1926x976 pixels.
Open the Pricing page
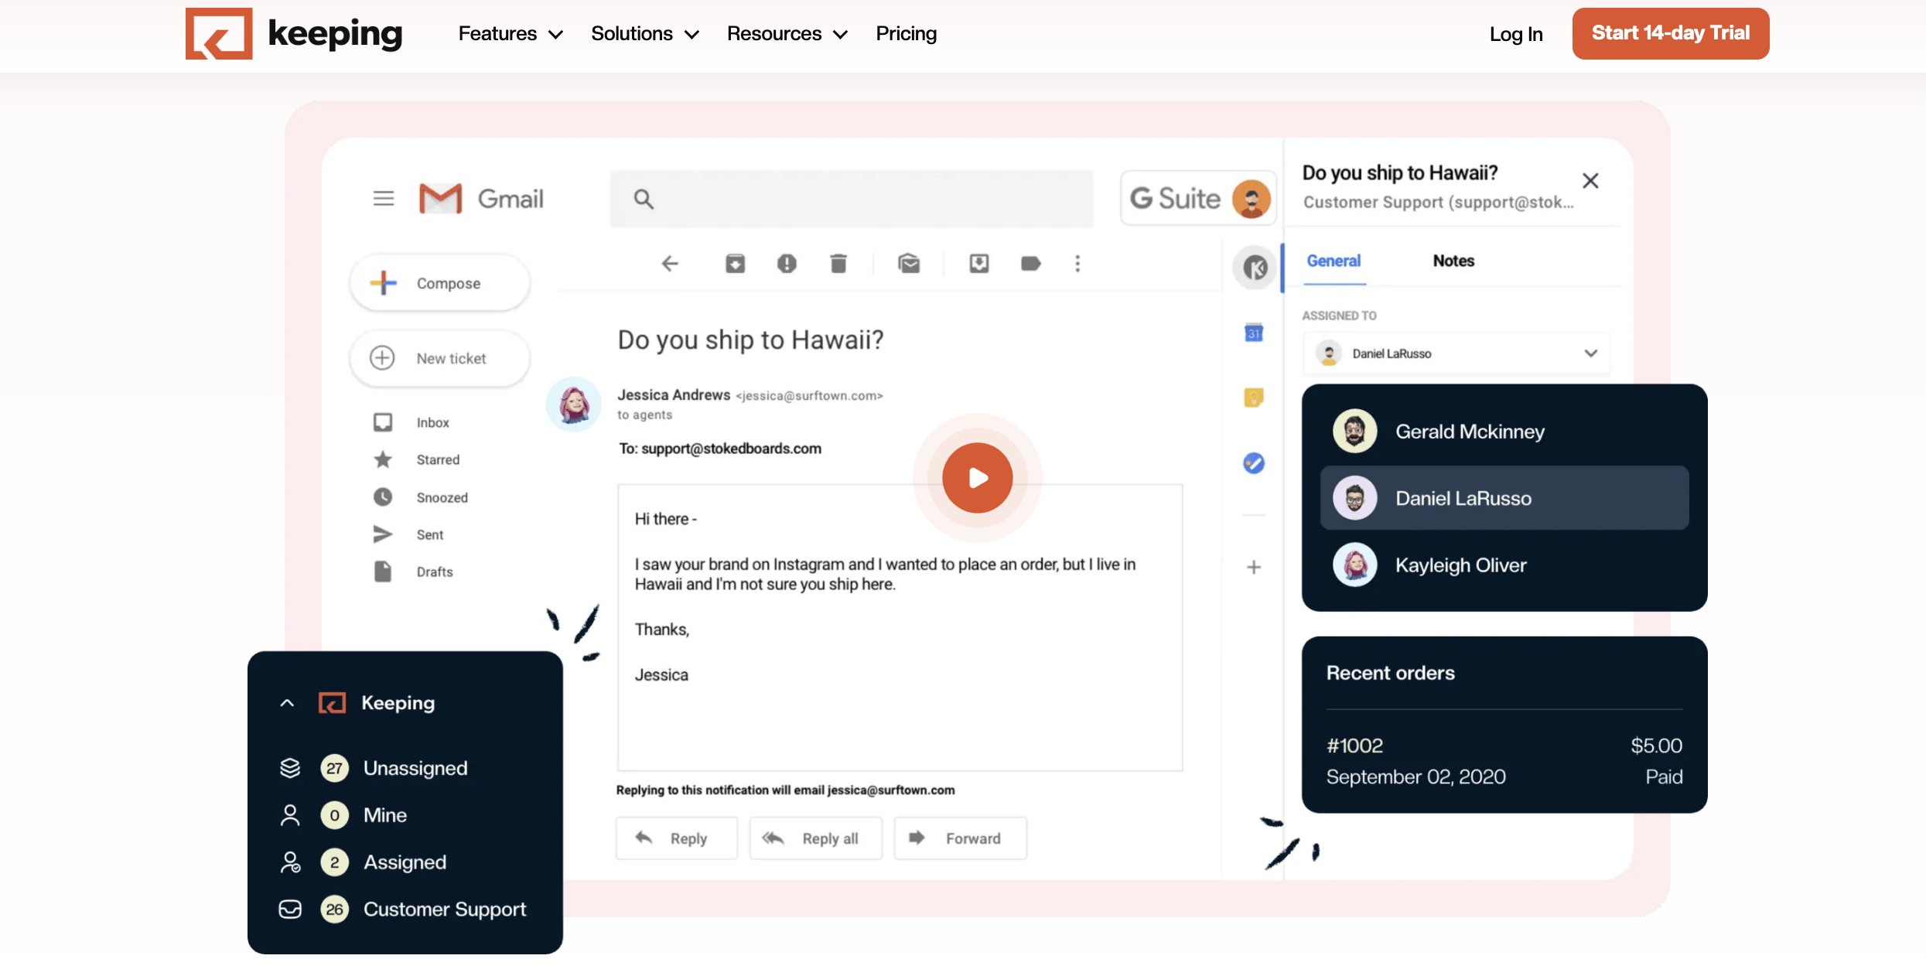coord(906,34)
